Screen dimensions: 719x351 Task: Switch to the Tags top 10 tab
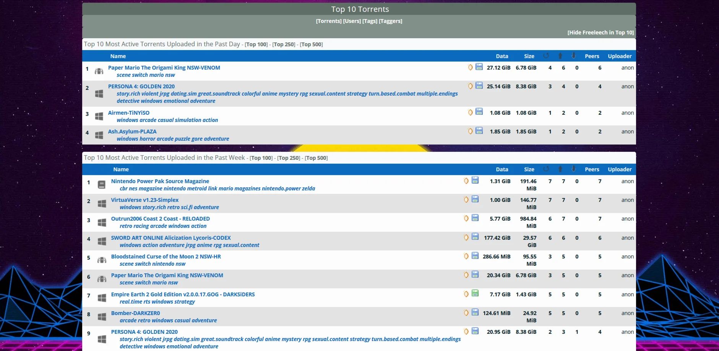(370, 21)
